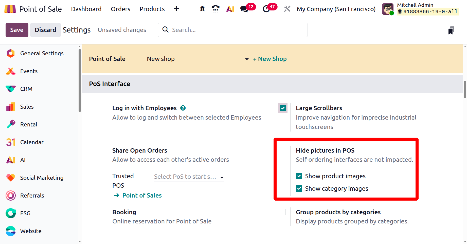Open the activities clock icon
The width and height of the screenshot is (467, 244).
point(266,9)
